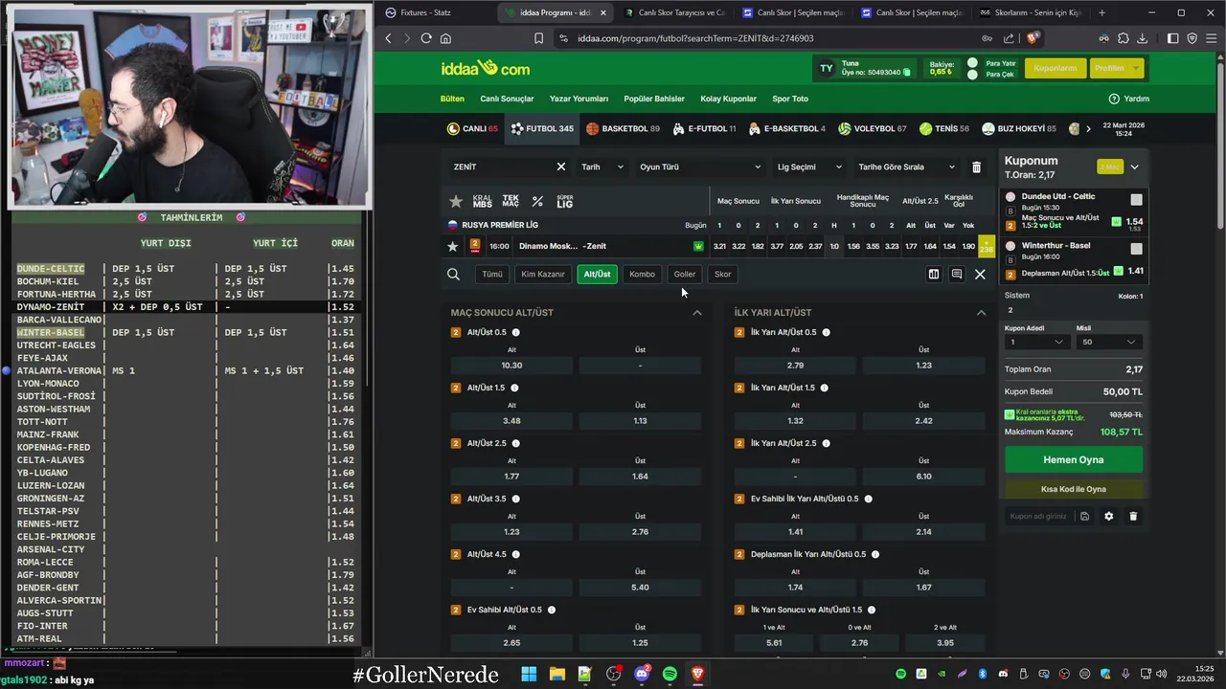Click the market search magnifier icon

click(453, 275)
